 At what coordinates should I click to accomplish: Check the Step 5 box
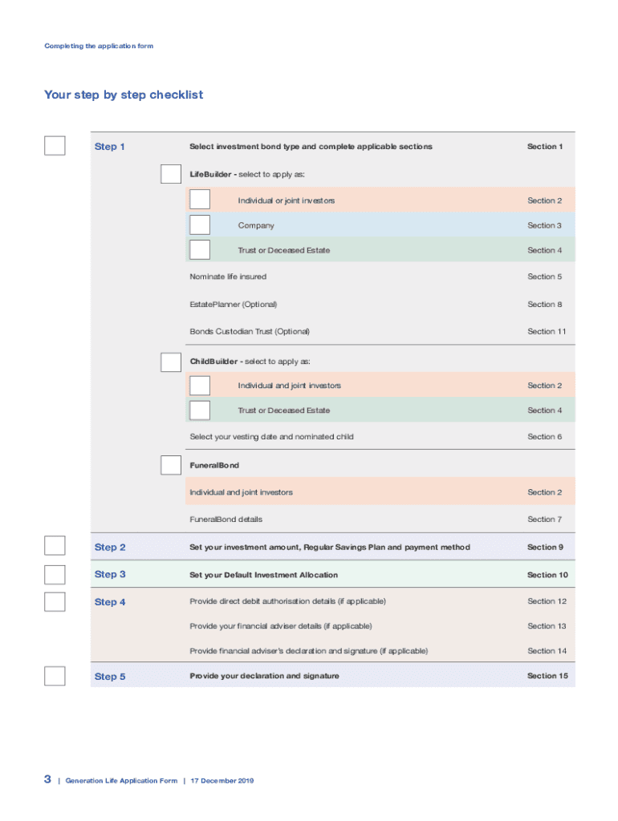coord(55,676)
